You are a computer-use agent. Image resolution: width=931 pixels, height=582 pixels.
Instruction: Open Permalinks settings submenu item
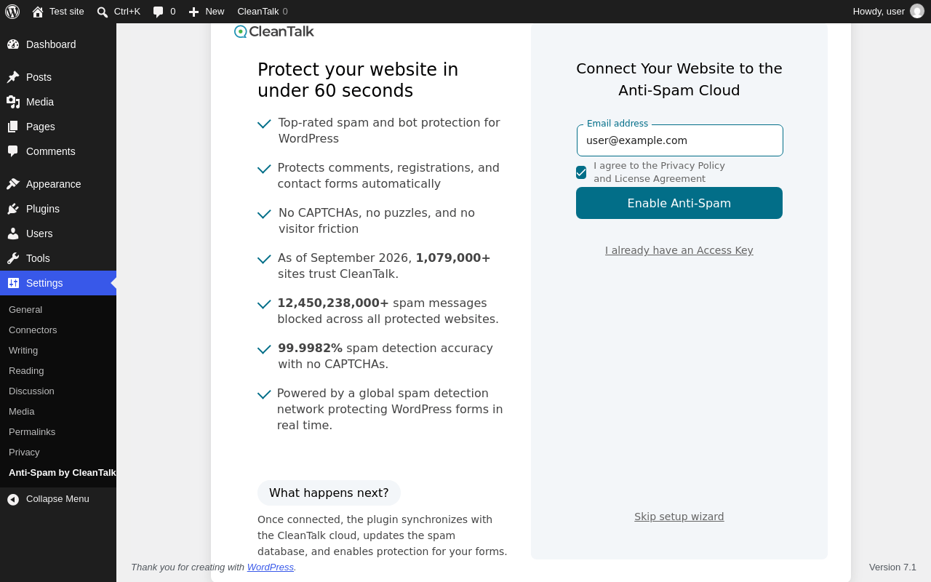point(32,432)
